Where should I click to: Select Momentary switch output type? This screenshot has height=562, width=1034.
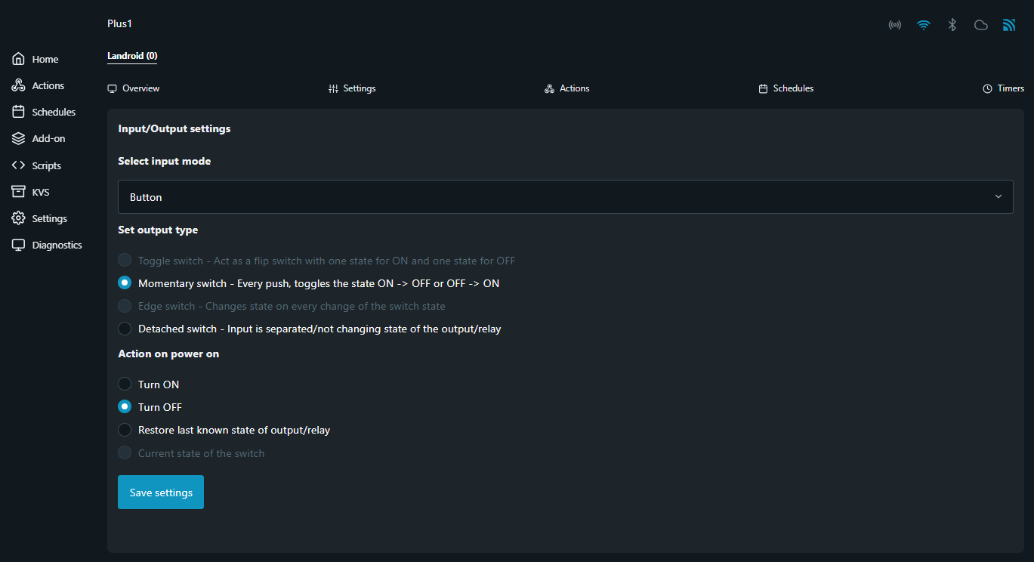(x=125, y=283)
